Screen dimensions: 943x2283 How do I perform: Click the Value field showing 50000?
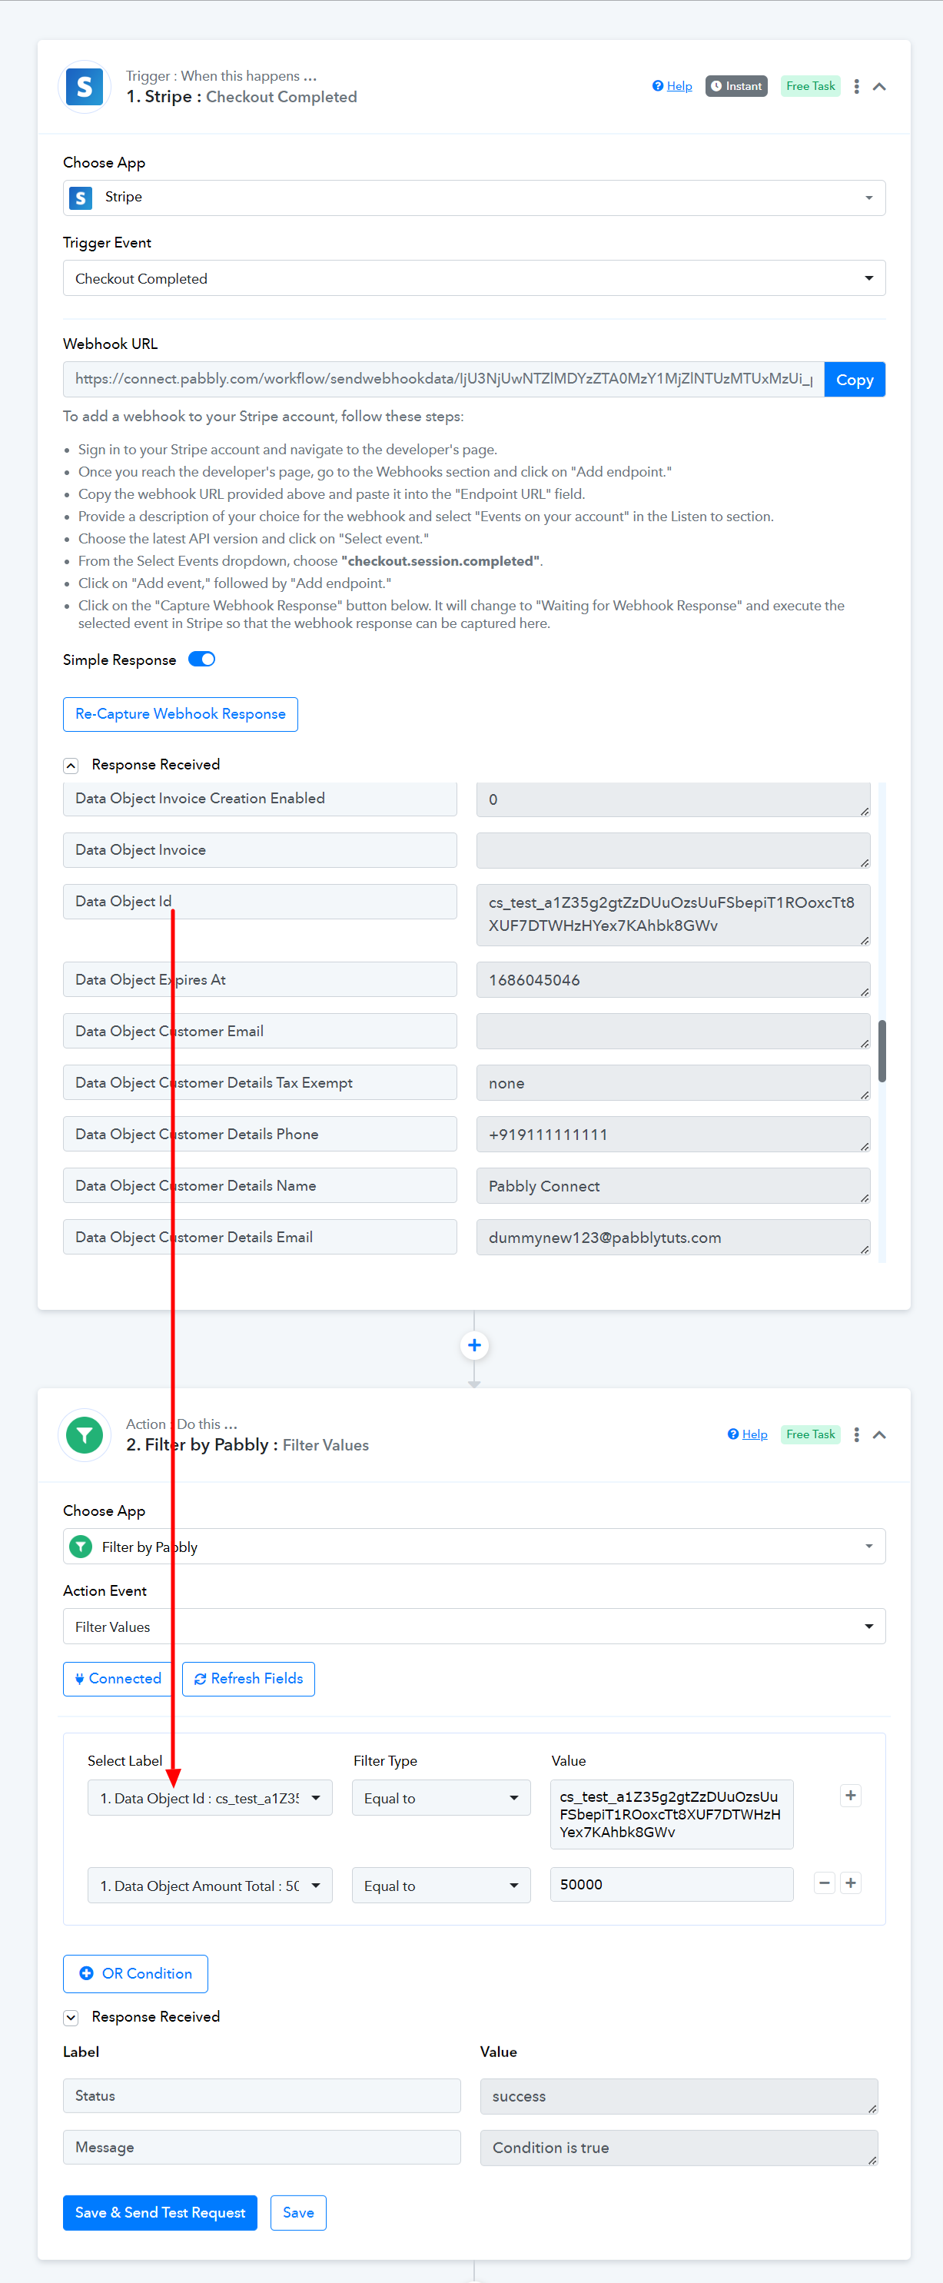(671, 1884)
